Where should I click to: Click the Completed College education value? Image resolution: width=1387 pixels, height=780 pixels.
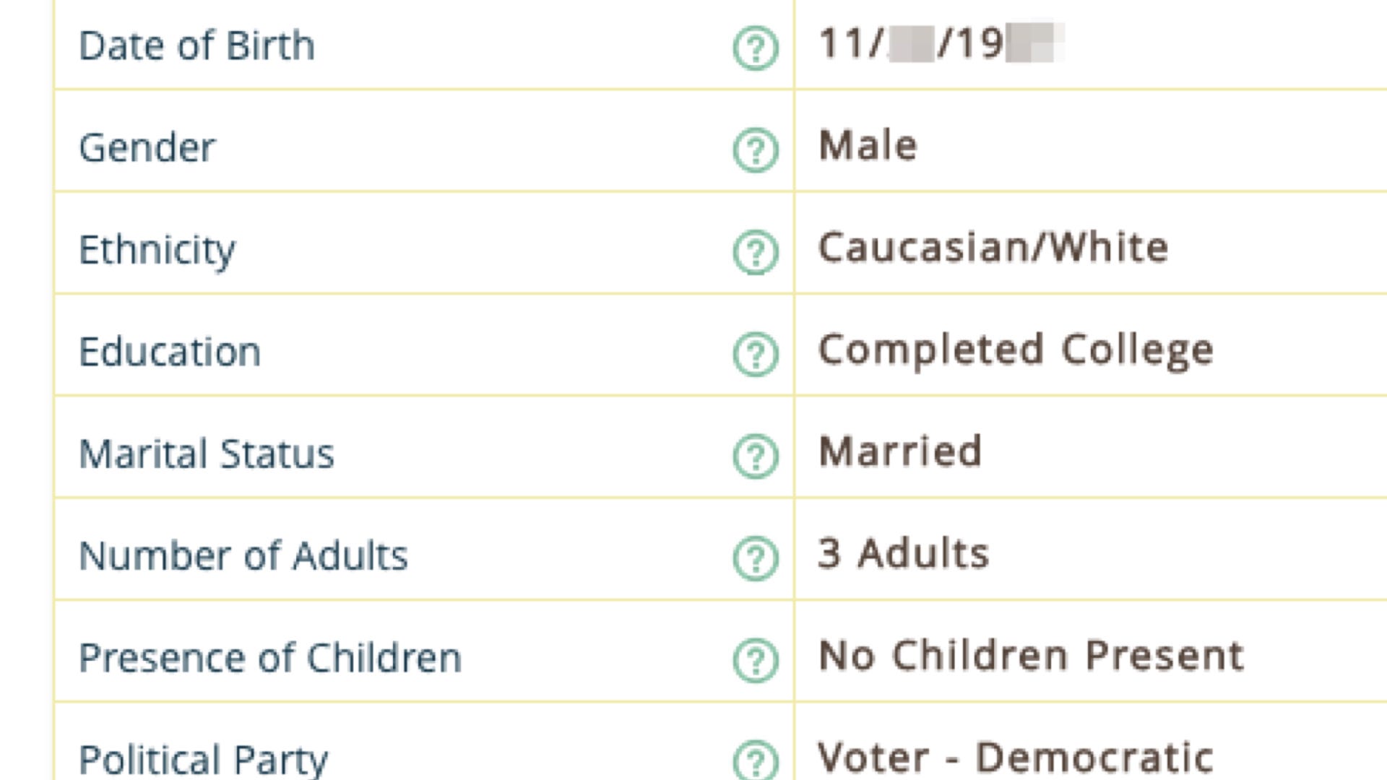coord(1016,351)
